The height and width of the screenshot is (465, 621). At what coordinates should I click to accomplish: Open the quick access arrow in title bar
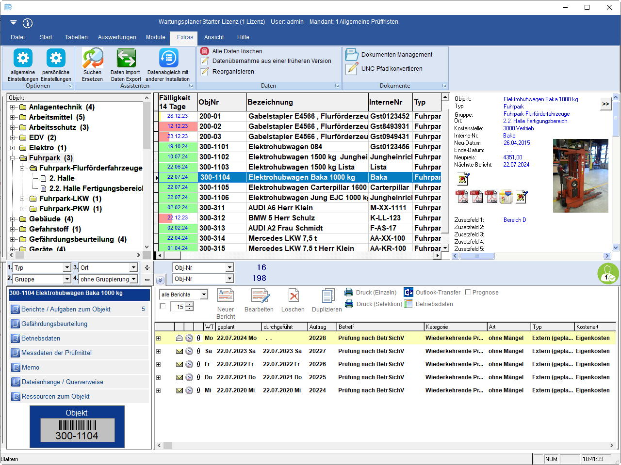click(x=13, y=22)
